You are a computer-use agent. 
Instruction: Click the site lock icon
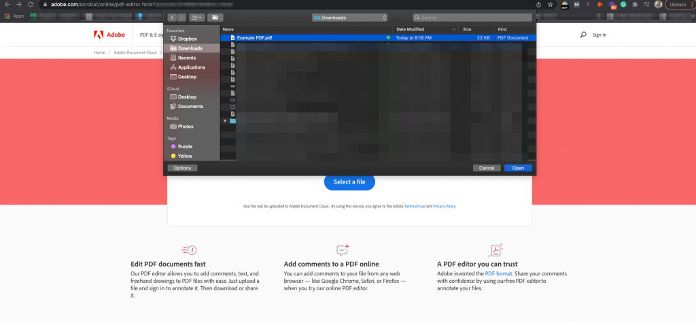[x=46, y=5]
